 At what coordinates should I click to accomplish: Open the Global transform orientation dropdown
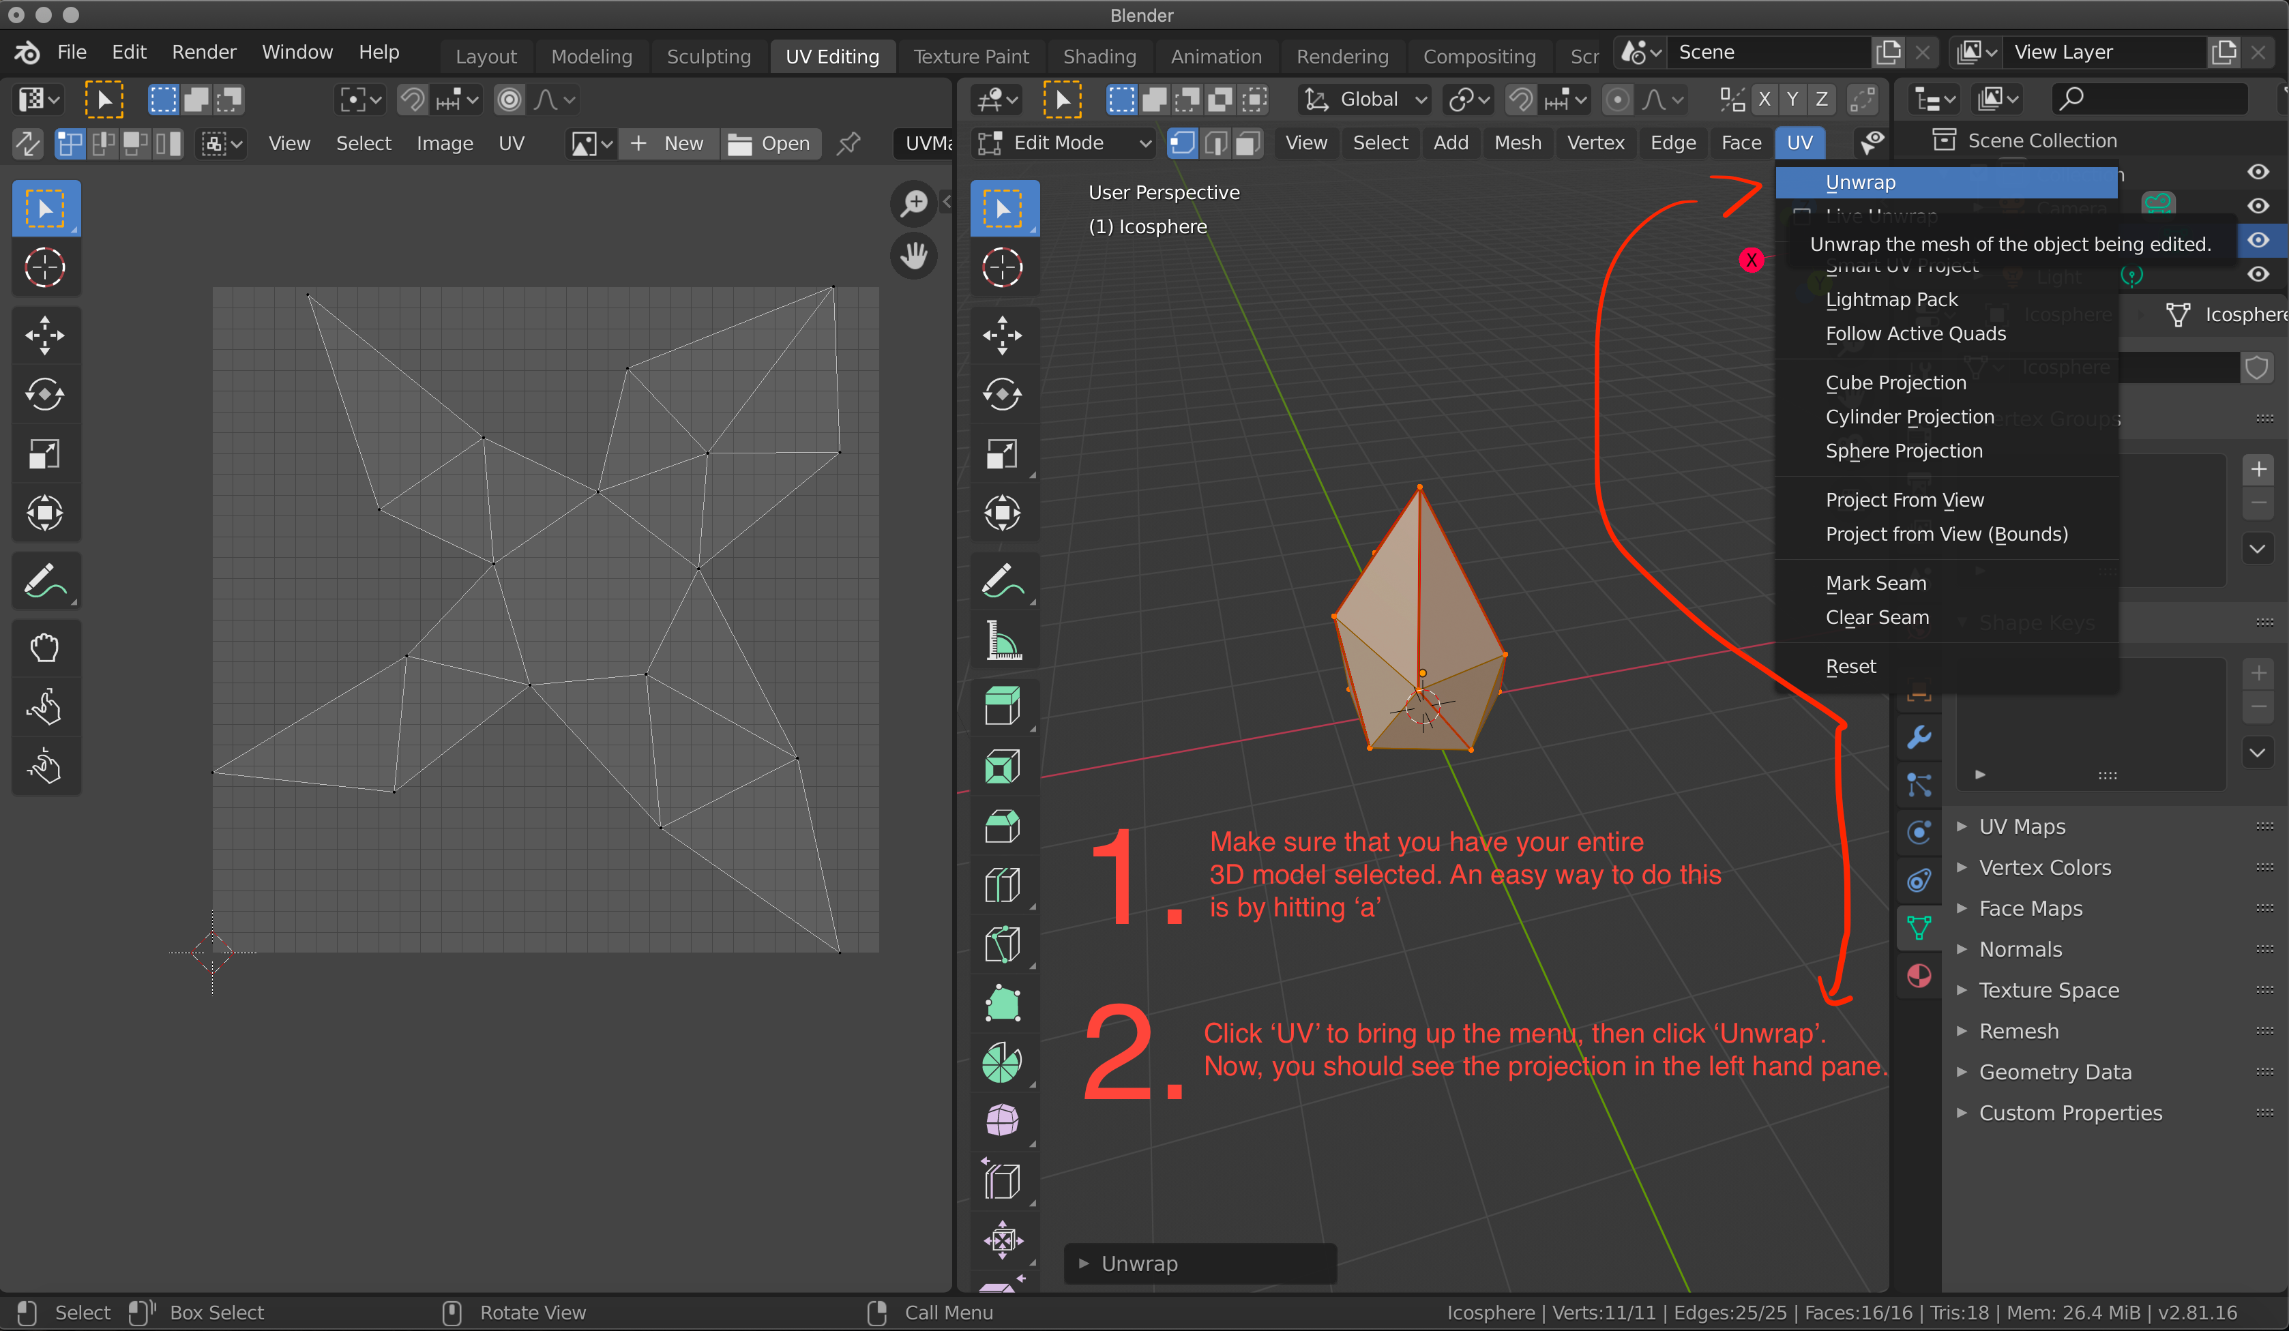pos(1364,100)
